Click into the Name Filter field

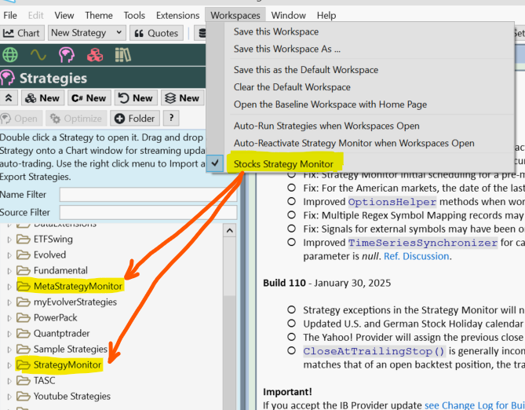click(x=148, y=195)
